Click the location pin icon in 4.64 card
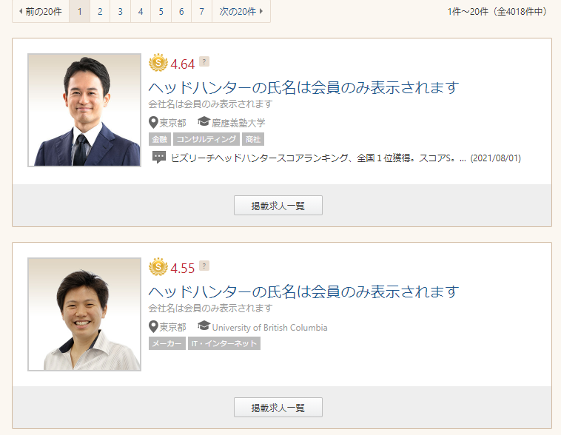 coord(153,122)
